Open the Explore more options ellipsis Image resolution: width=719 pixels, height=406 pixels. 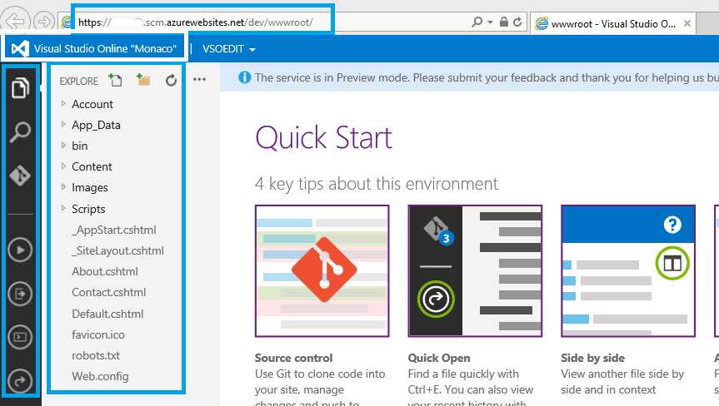point(199,80)
